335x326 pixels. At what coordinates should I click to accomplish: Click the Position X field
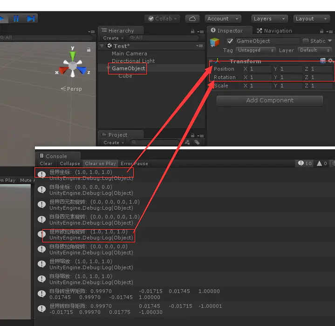click(x=260, y=69)
